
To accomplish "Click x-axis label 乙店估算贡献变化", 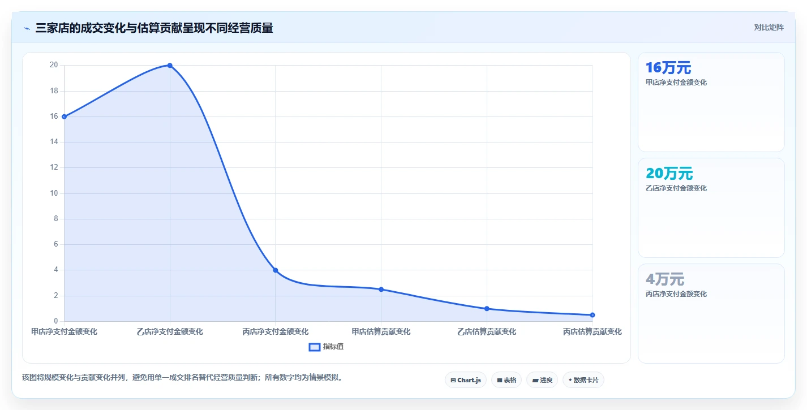I will [x=487, y=331].
